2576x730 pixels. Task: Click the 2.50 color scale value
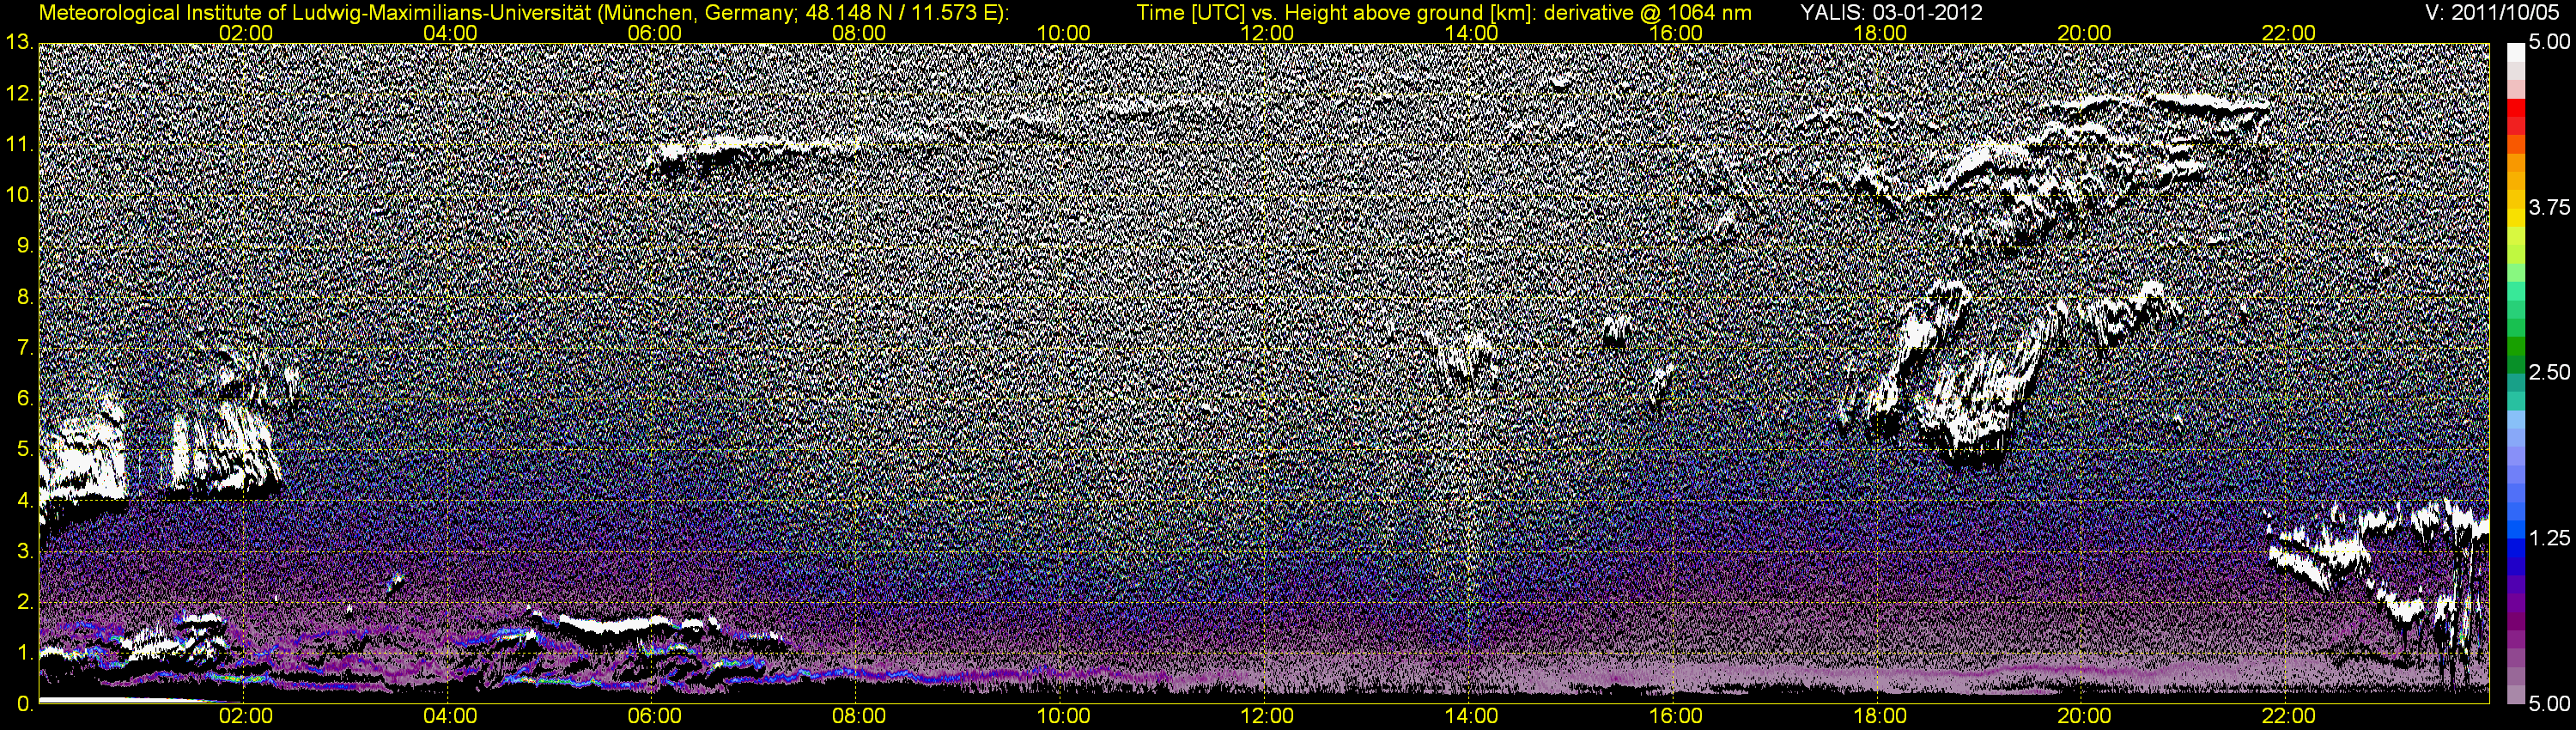point(2549,373)
